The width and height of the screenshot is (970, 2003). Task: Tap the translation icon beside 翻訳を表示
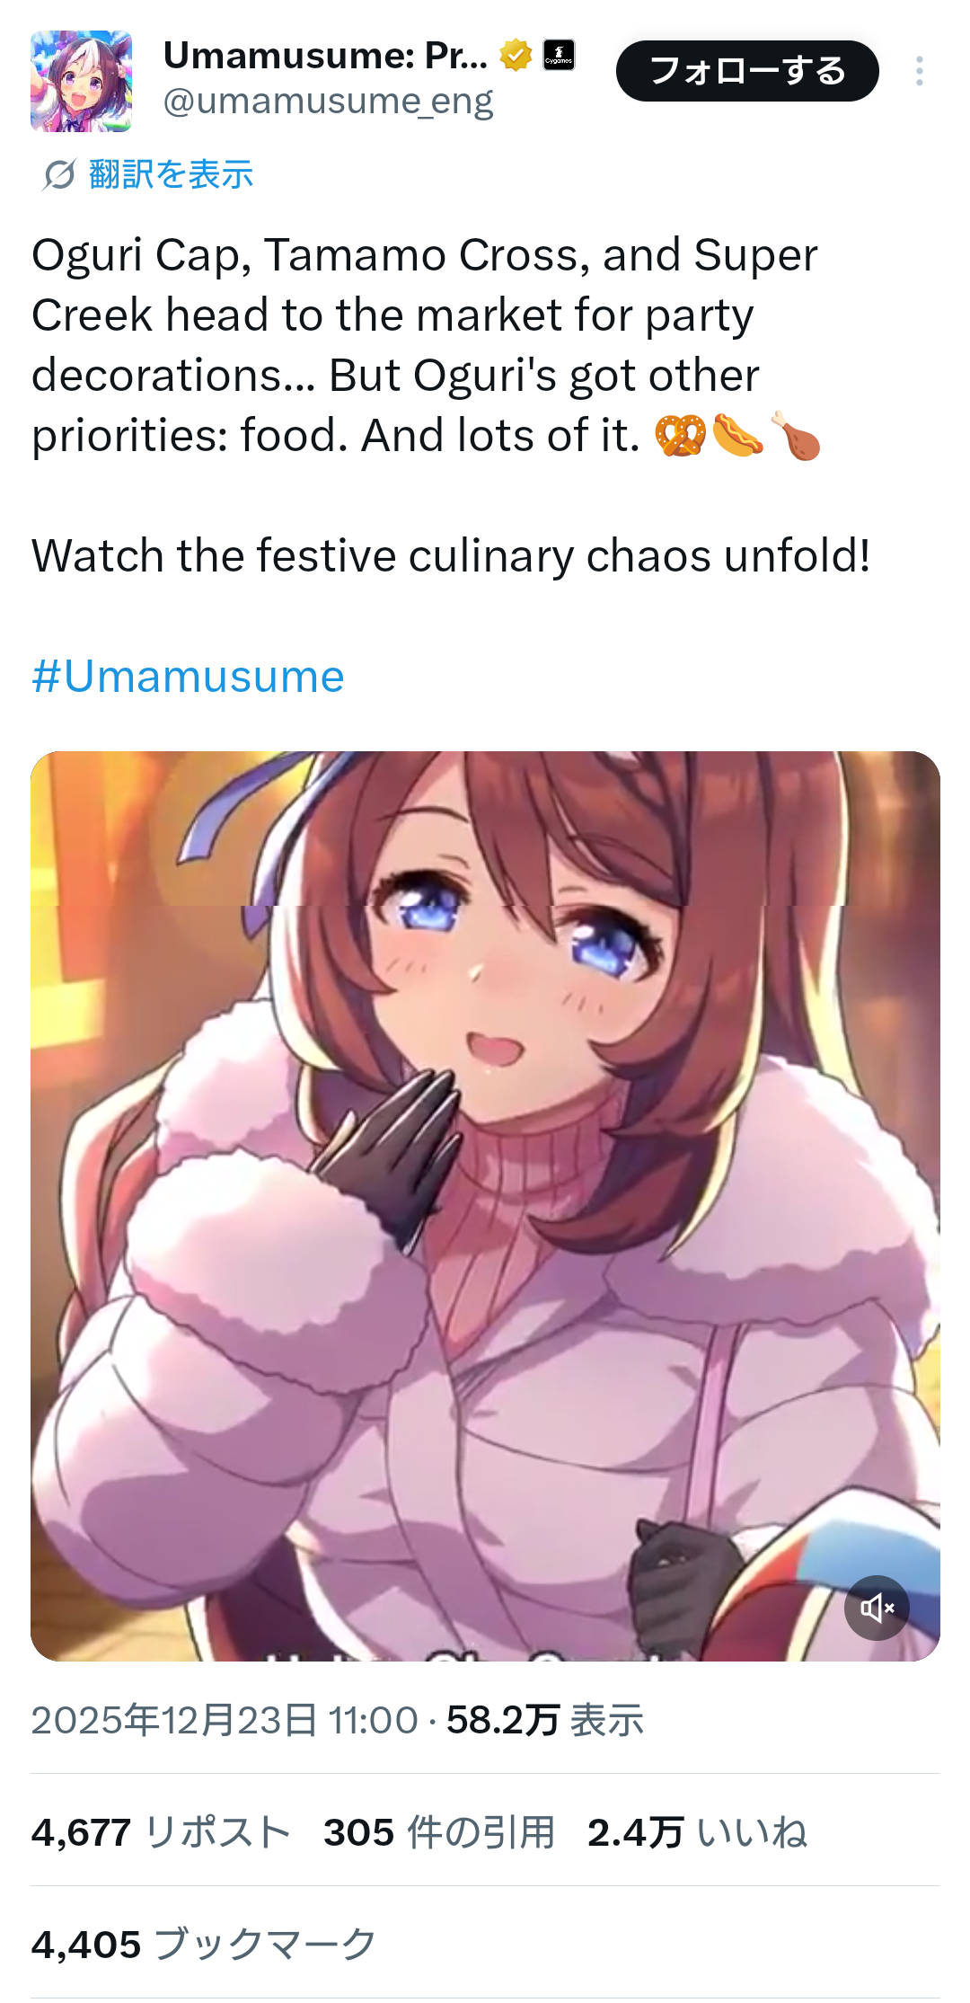click(59, 174)
